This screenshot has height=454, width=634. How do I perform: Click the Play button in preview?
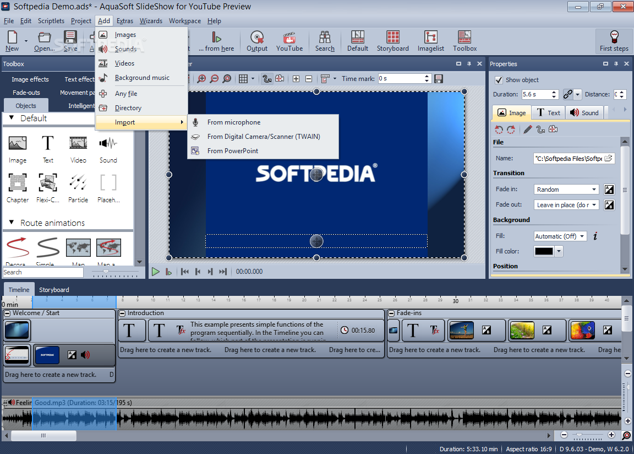(x=155, y=272)
